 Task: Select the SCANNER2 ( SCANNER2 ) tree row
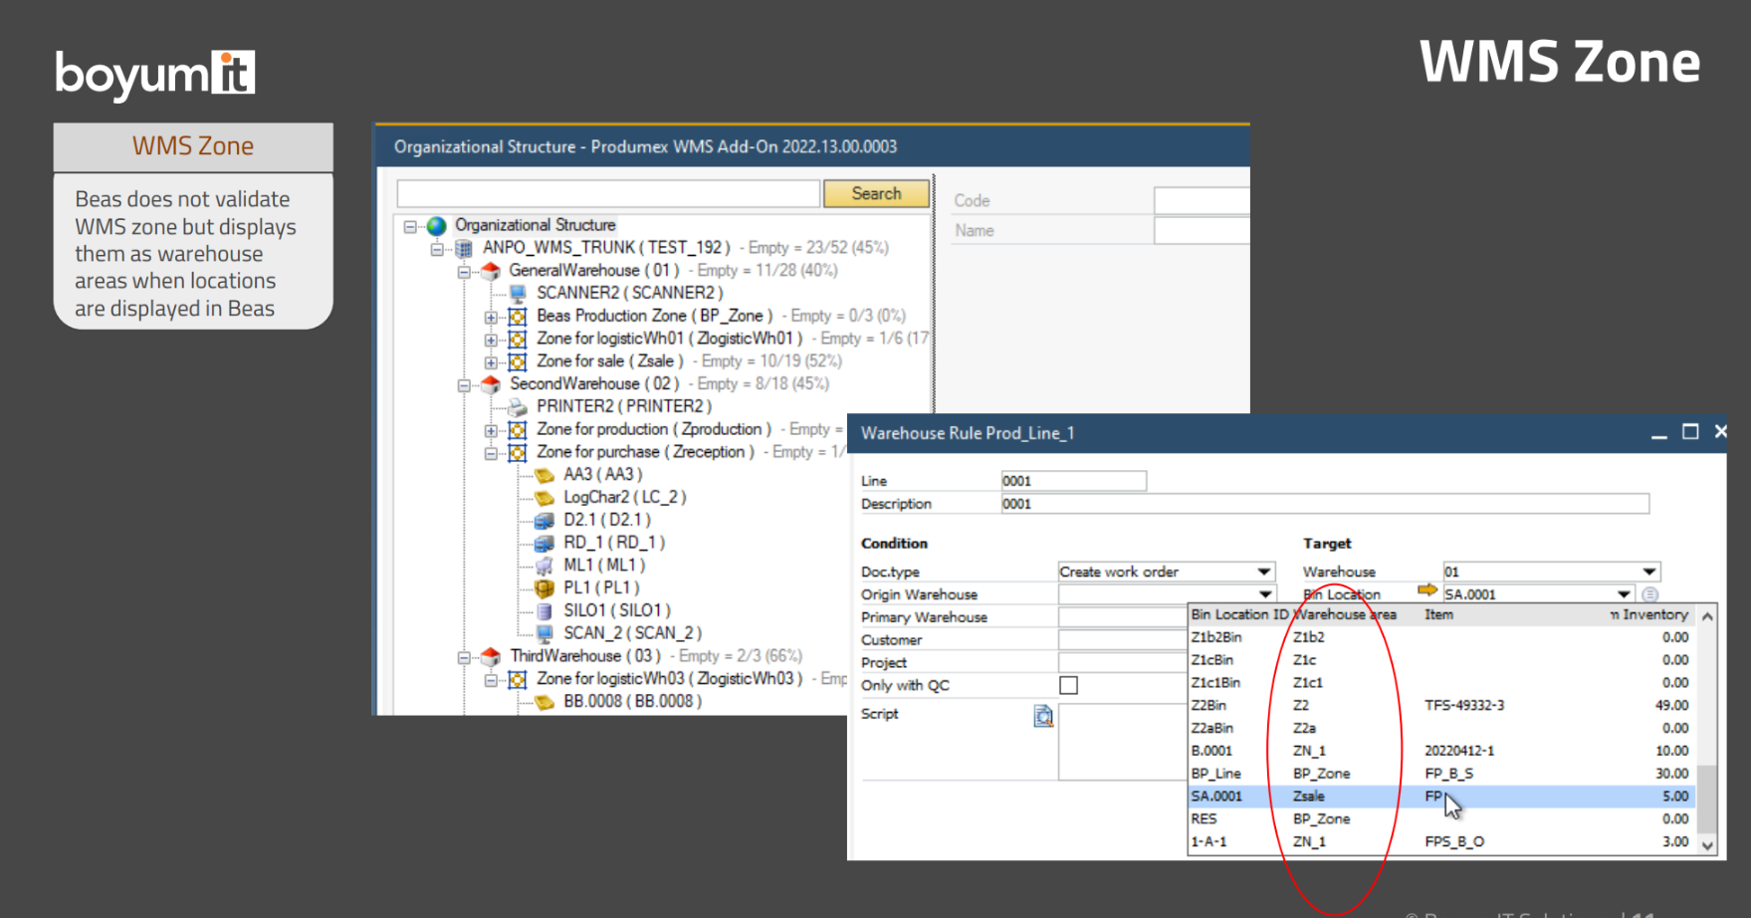point(629,293)
